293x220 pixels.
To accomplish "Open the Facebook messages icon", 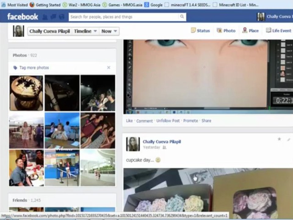I will click(53, 17).
